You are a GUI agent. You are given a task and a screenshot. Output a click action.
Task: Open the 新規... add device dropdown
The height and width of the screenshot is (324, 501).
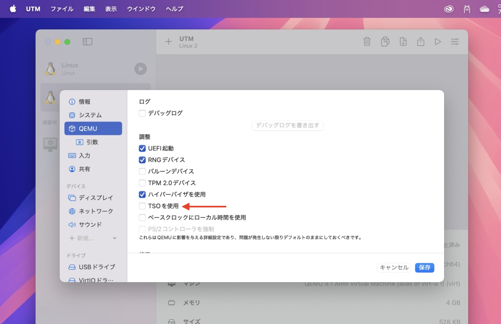pos(93,238)
